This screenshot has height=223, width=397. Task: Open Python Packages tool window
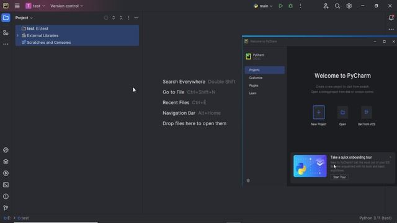pyautogui.click(x=6, y=150)
